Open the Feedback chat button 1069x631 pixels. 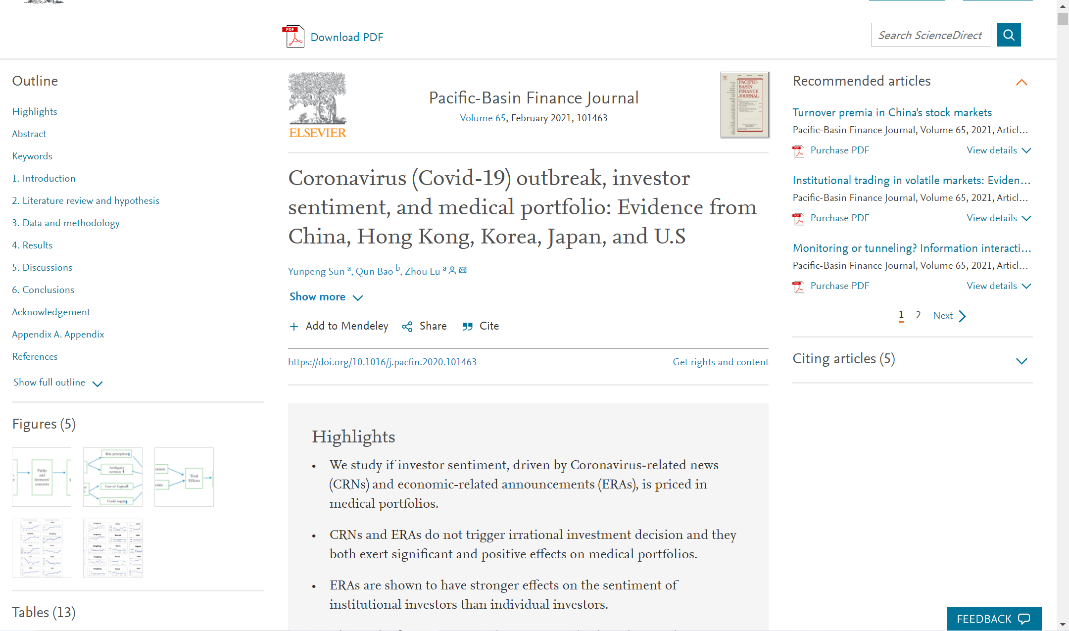pyautogui.click(x=993, y=619)
